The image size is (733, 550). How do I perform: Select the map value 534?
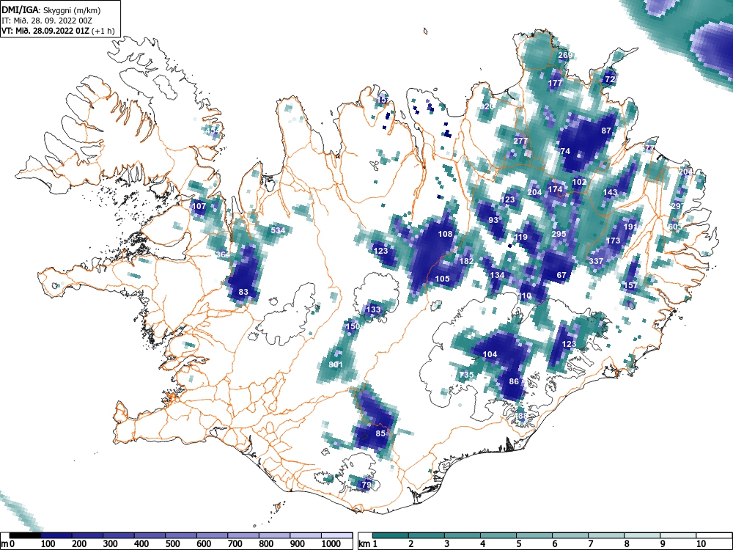(278, 230)
